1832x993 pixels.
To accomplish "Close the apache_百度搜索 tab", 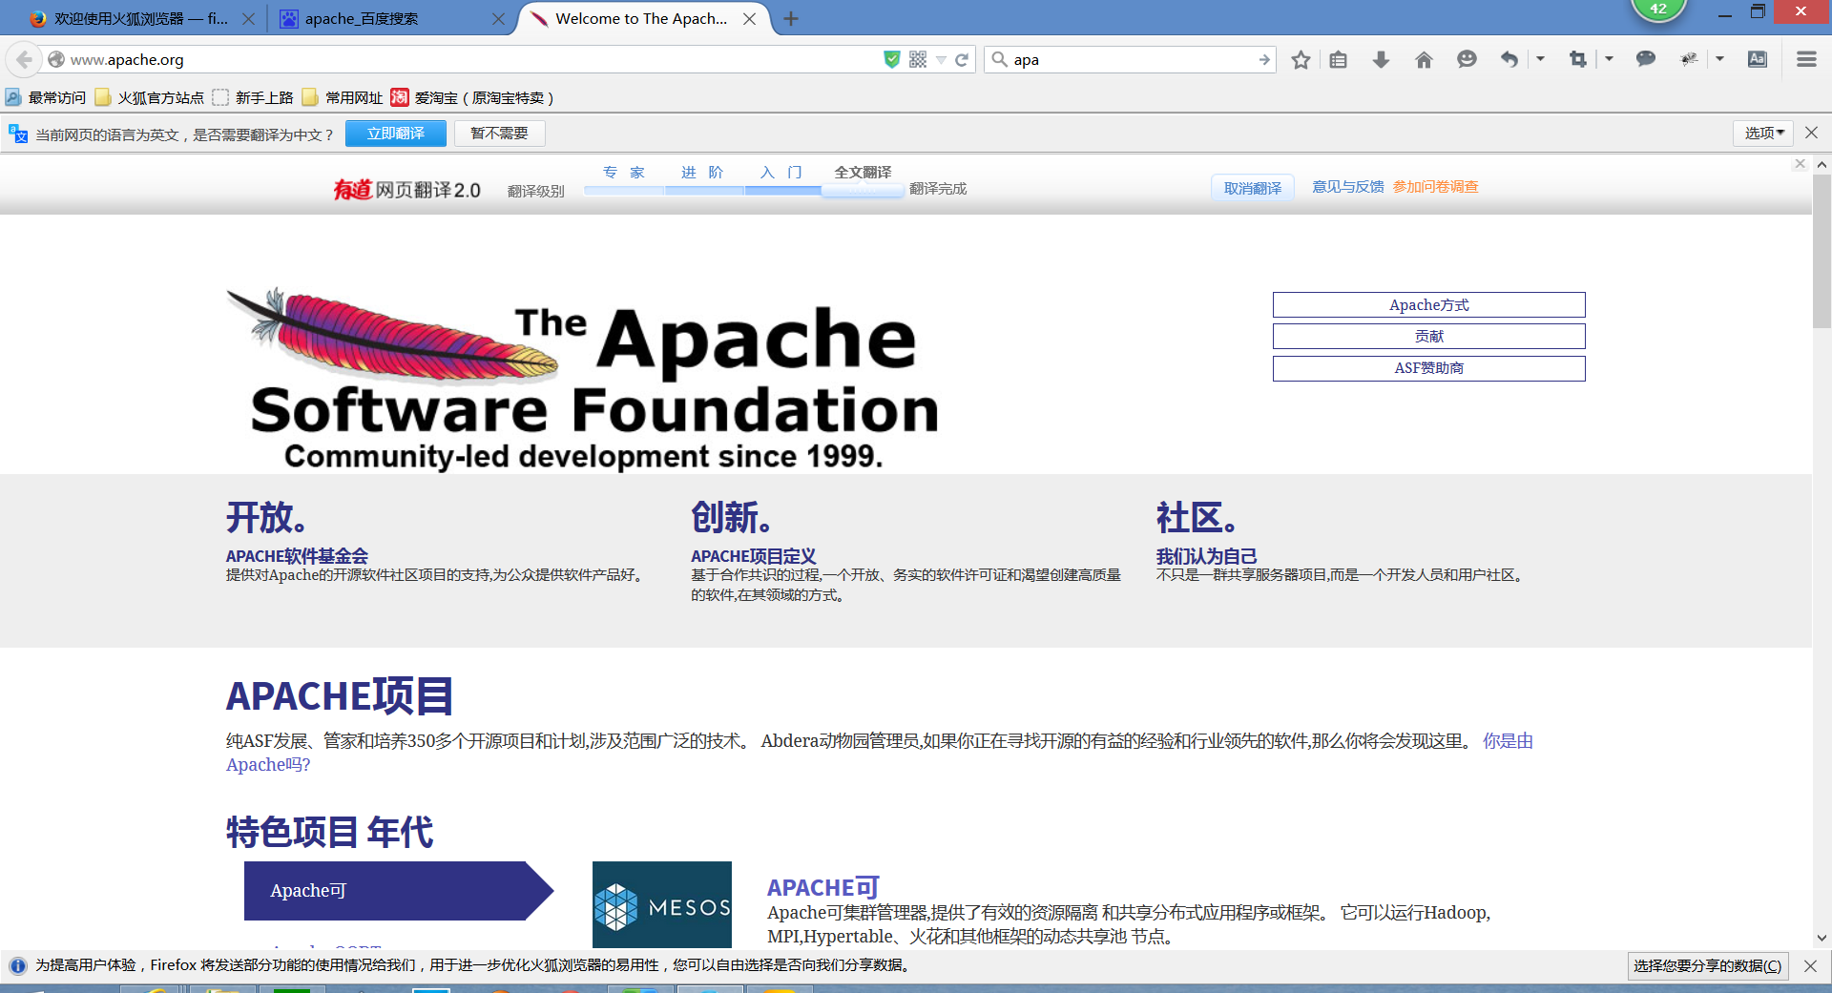I will [498, 18].
